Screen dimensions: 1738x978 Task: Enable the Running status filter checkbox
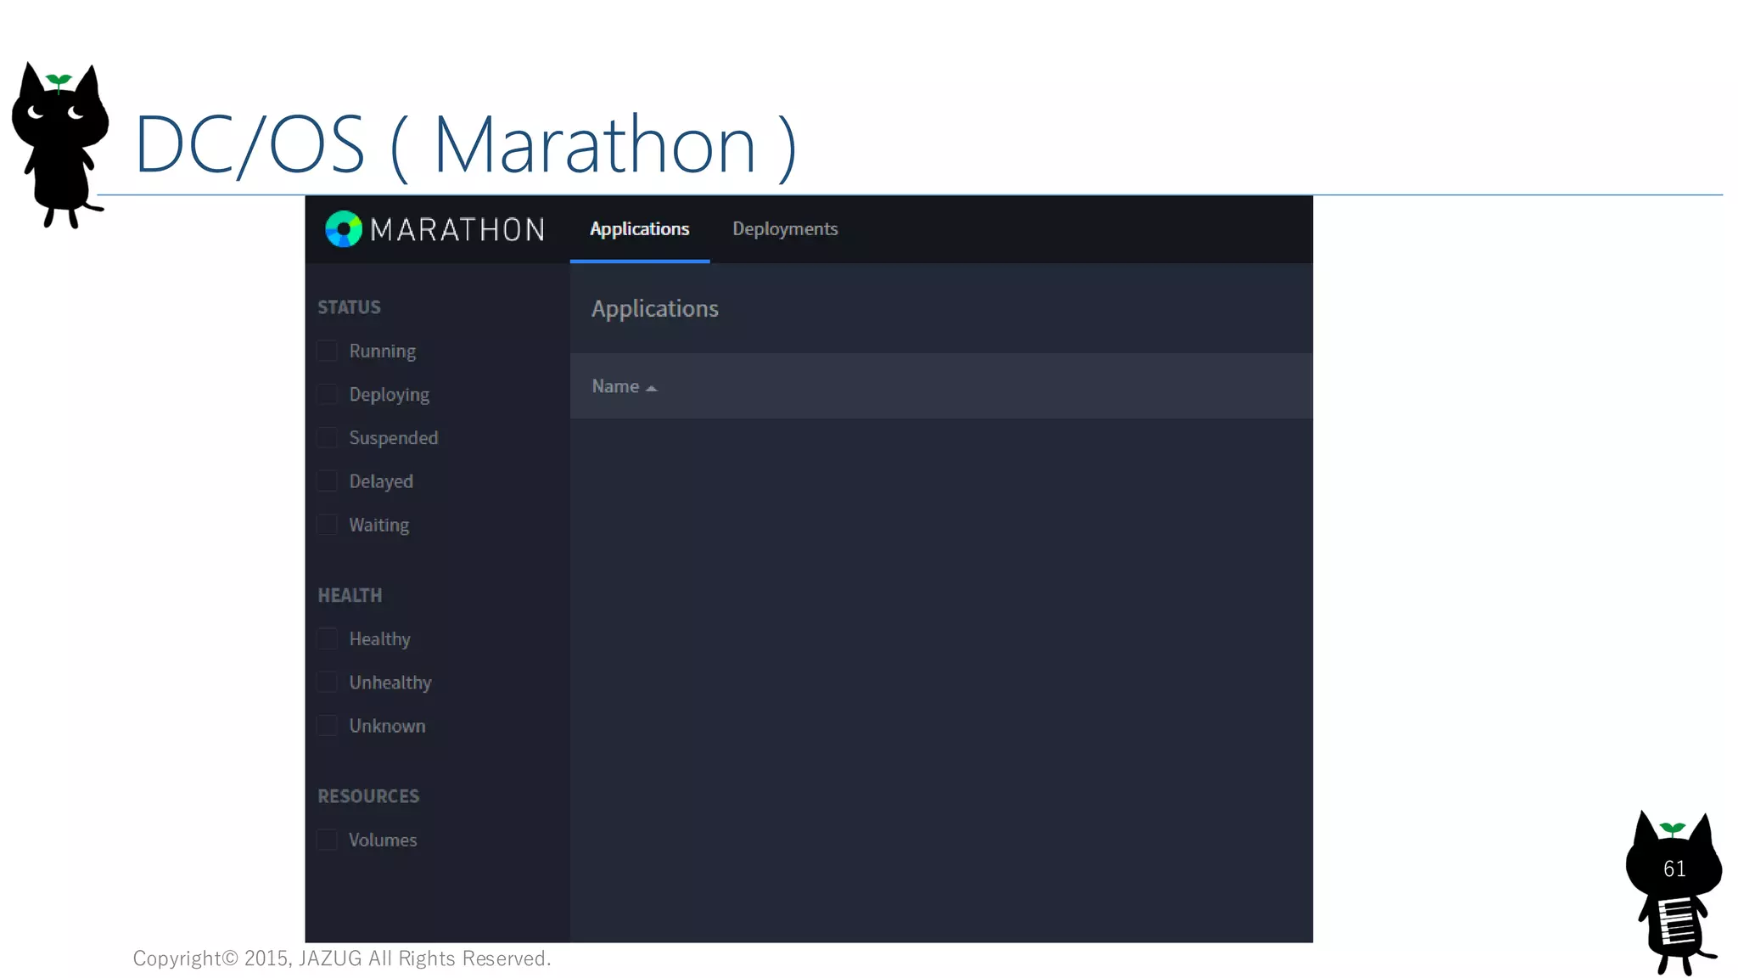point(327,351)
